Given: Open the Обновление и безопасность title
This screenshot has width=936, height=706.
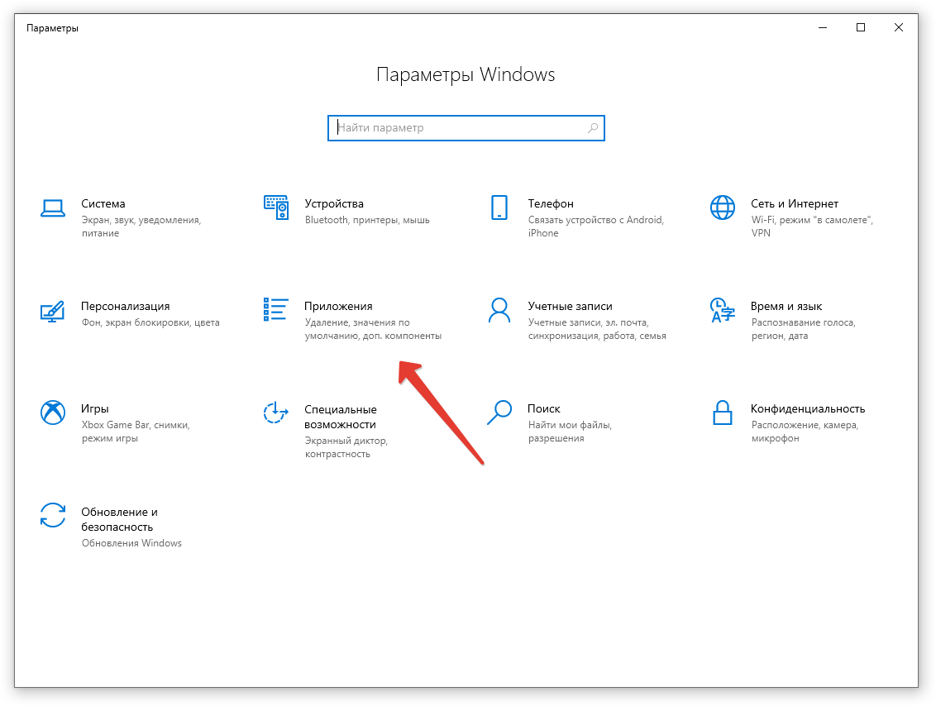Looking at the screenshot, I should click(119, 519).
